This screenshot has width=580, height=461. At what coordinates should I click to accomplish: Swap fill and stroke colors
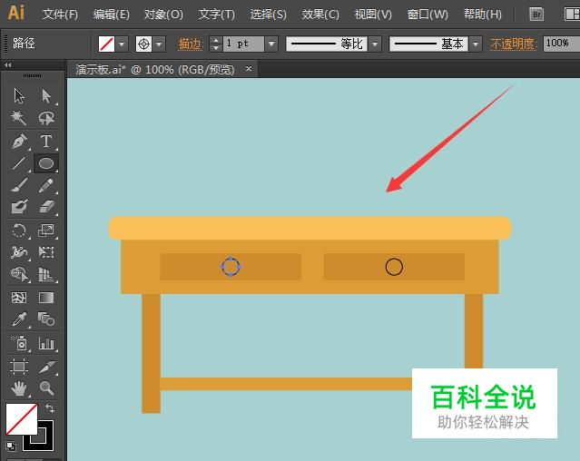point(50,408)
